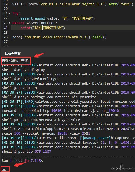The height and width of the screenshot is (172, 135).
Task: Click the 'forward --no-rebind tcp:19010' log line
Action: tap(60, 110)
